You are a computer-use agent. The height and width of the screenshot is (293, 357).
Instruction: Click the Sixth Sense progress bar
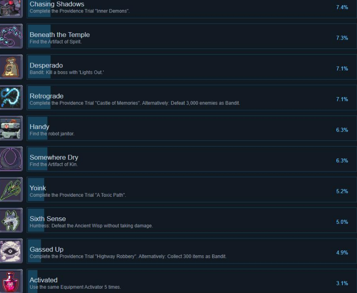click(x=36, y=220)
